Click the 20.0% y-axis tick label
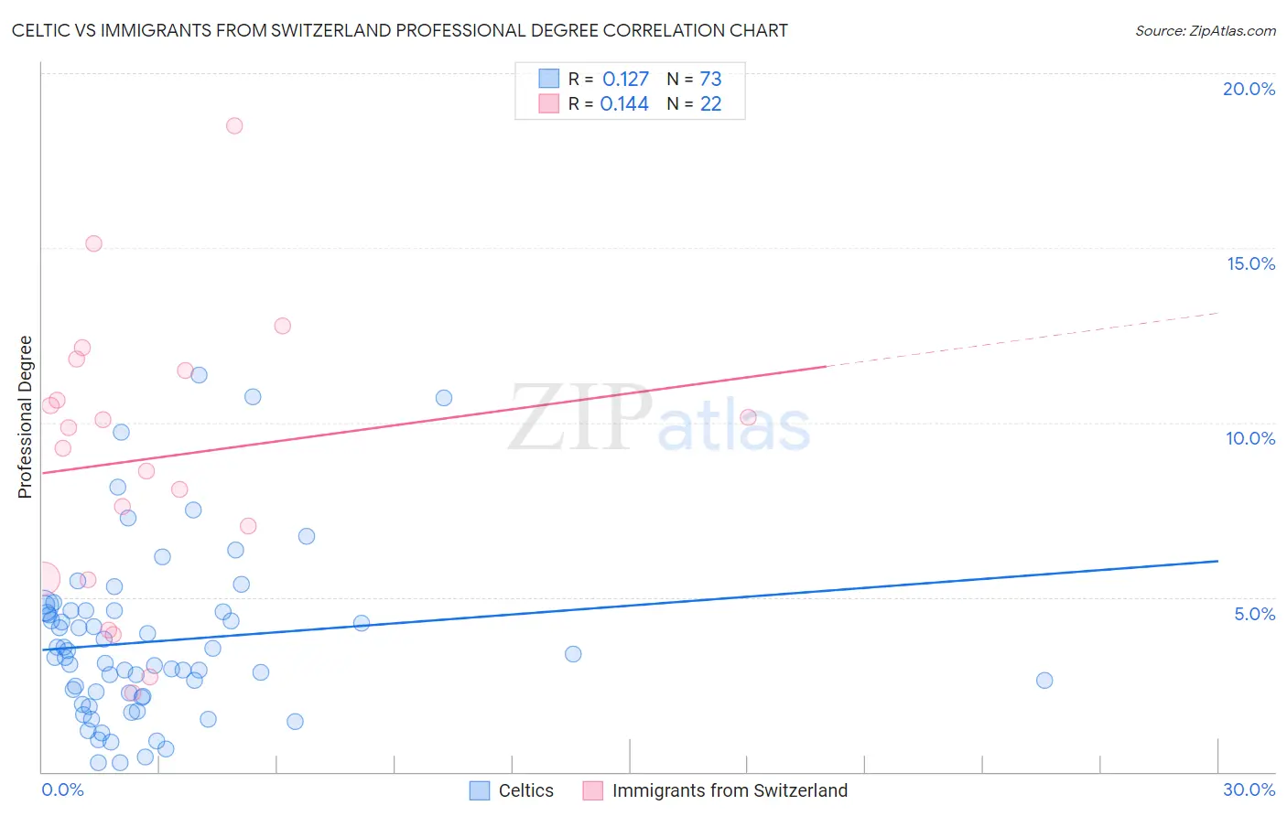 [x=1249, y=89]
